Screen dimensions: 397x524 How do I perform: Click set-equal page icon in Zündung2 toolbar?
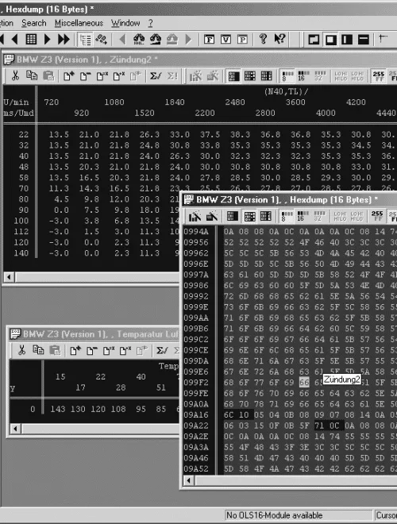click(x=102, y=76)
